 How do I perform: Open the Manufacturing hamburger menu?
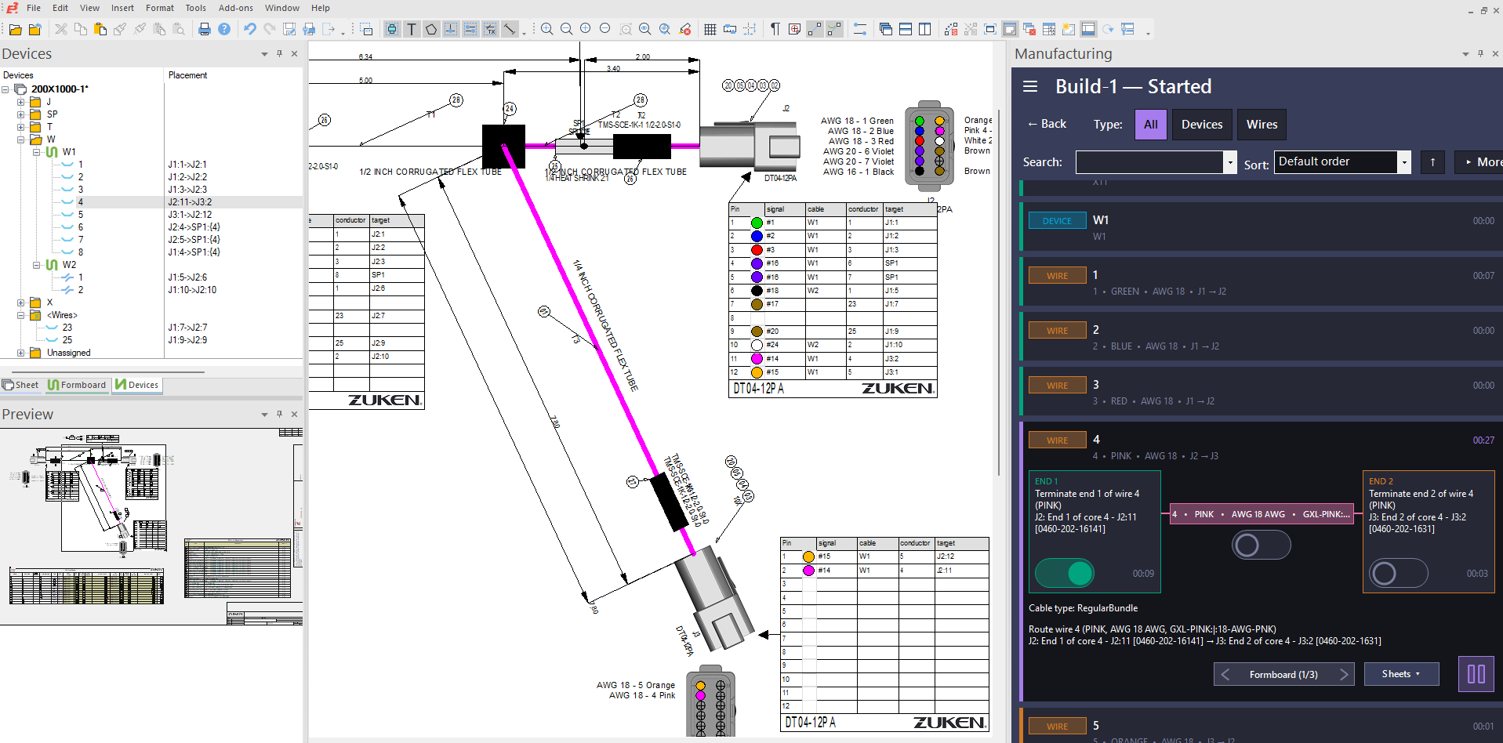(1030, 86)
